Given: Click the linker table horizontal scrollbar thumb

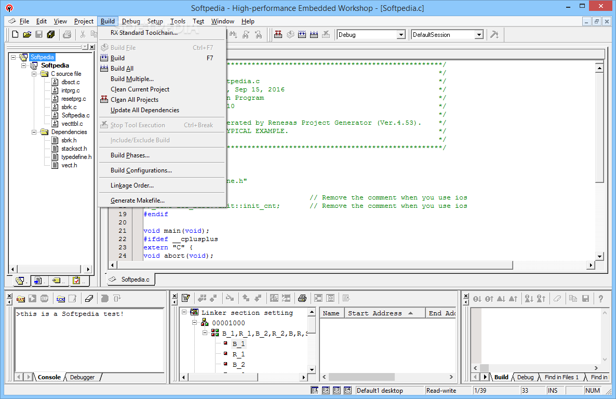Looking at the screenshot, I should [361, 377].
